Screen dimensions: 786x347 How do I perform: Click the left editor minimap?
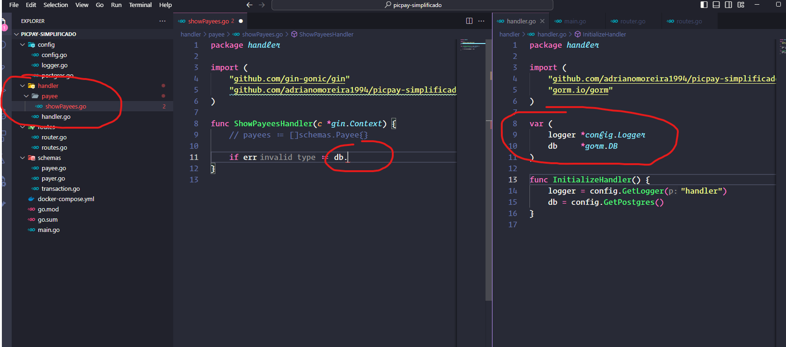pos(472,46)
